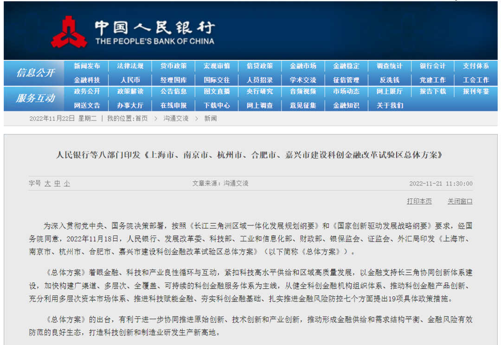
Task: Open 法律法规 menu item
Action: [x=130, y=66]
